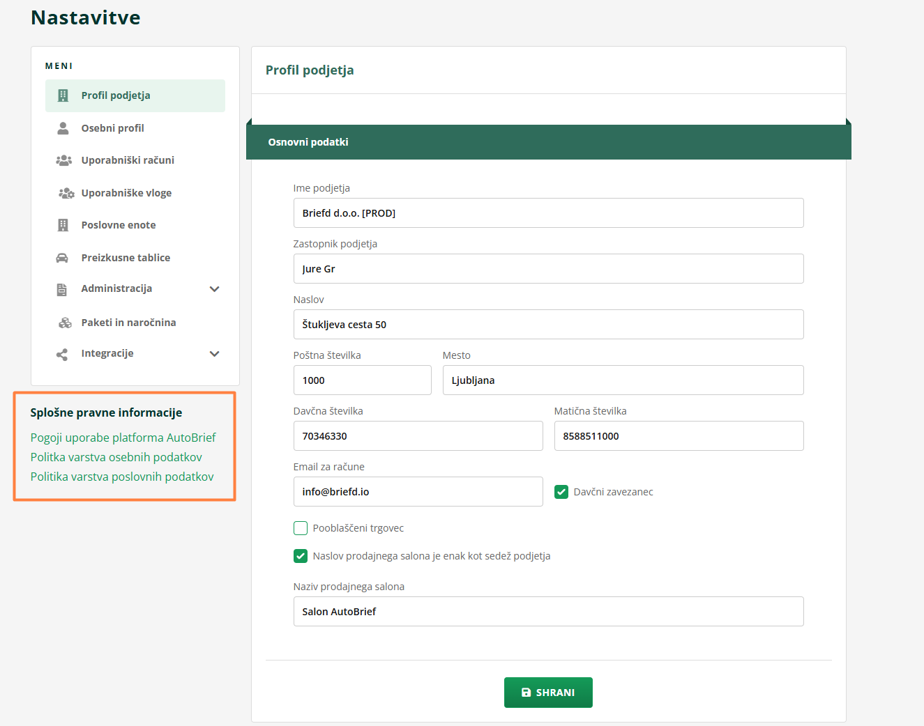Click the cubes icon beside Paketi in naročnina
Viewport: 924px width, 726px height.
(65, 323)
